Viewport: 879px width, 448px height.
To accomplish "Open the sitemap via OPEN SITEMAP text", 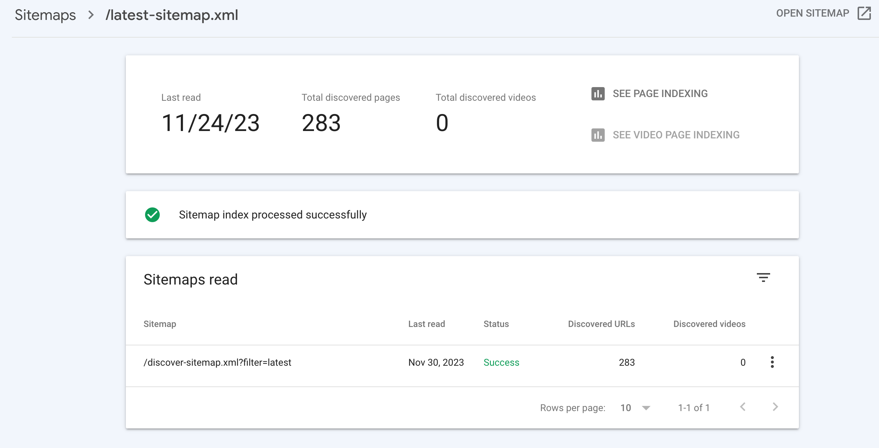I will (813, 13).
